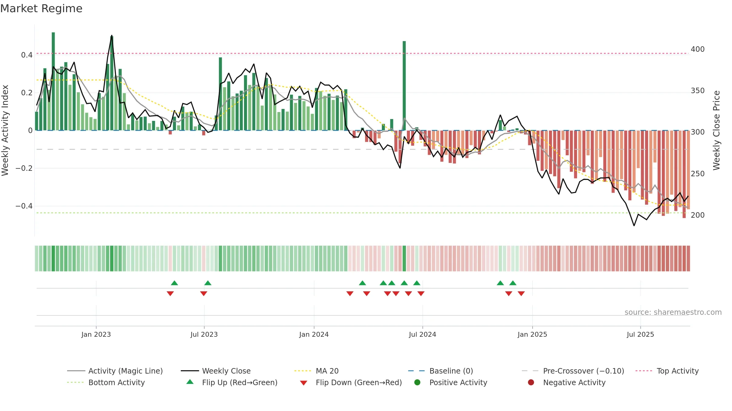Click the 350 price axis tick label
The height and width of the screenshot is (411, 732).
698,91
